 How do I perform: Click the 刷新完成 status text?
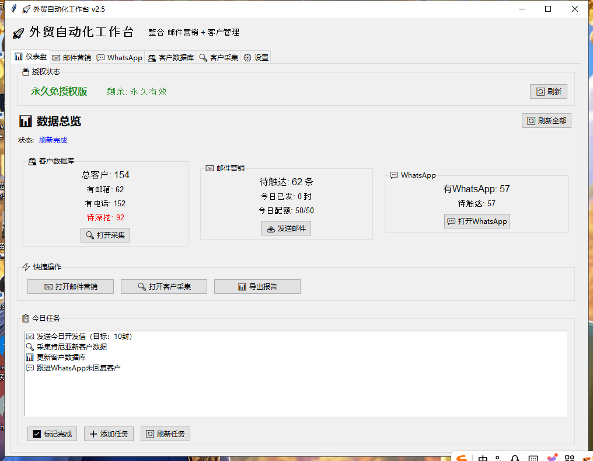(53, 140)
